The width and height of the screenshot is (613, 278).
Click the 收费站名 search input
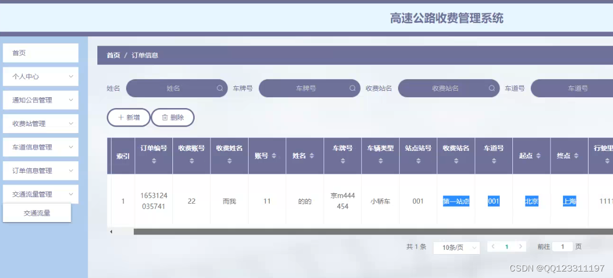[449, 89]
